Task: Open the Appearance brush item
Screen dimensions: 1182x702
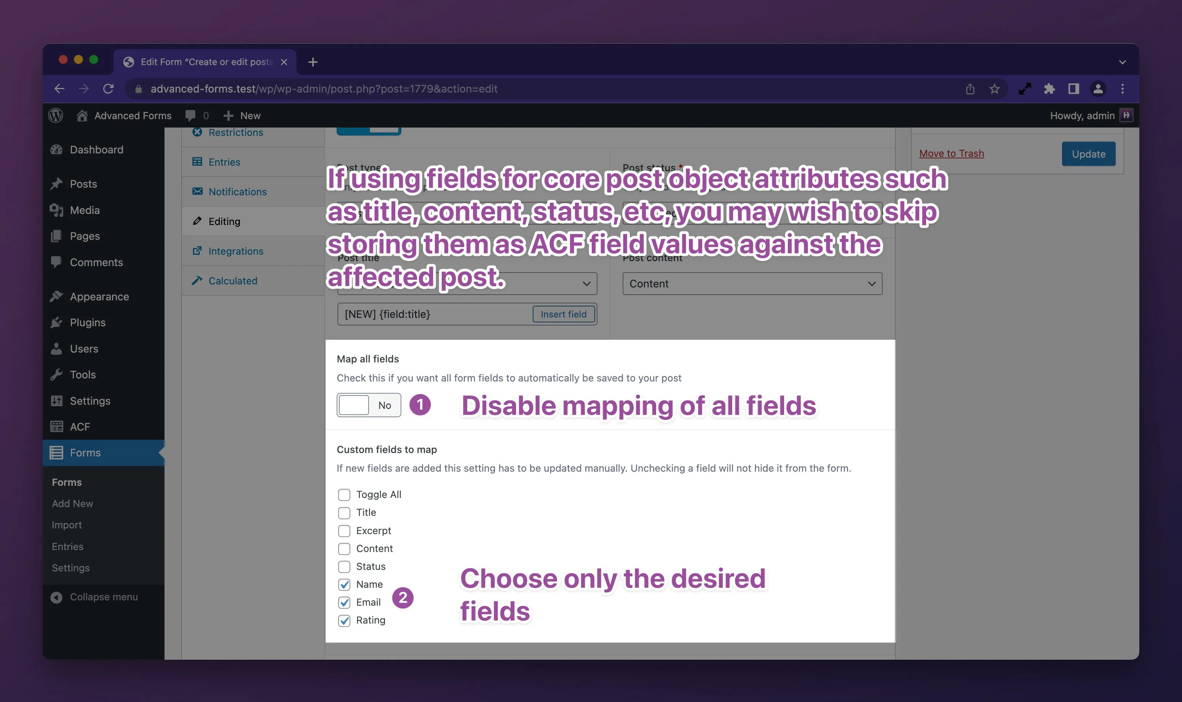Action: point(104,297)
